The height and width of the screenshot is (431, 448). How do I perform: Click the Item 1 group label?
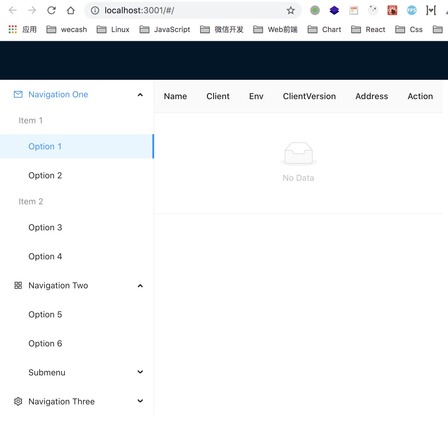coord(31,120)
